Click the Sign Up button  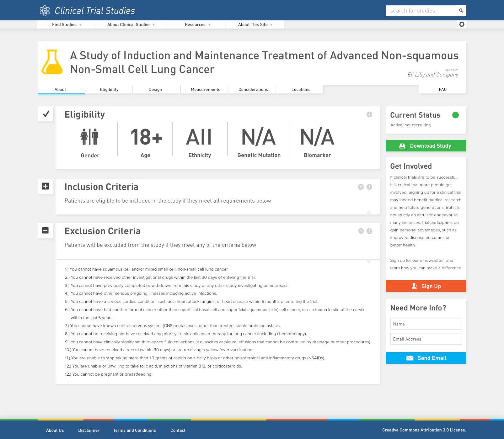click(426, 286)
